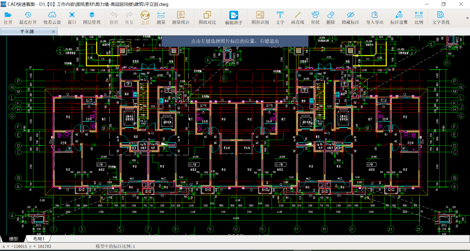The width and height of the screenshot is (470, 251).
Task: Select the 模型 model tab
Action: 13,239
